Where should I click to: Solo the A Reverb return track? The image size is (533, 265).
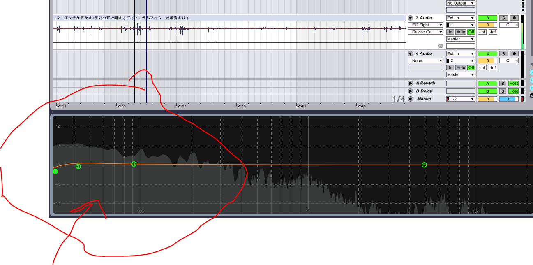503,83
